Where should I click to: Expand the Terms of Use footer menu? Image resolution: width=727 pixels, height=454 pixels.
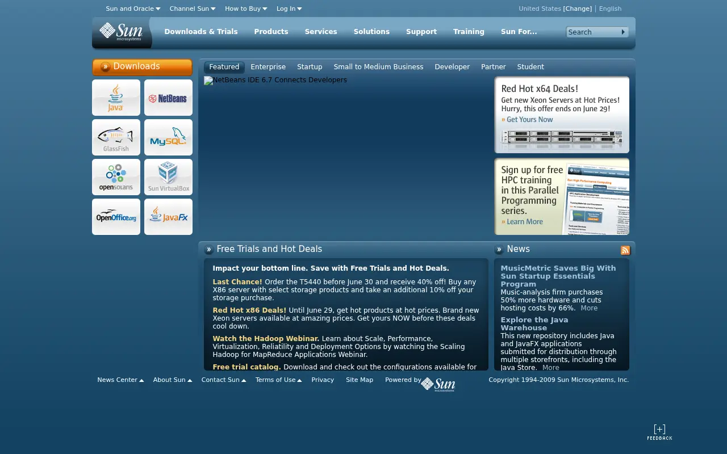278,380
